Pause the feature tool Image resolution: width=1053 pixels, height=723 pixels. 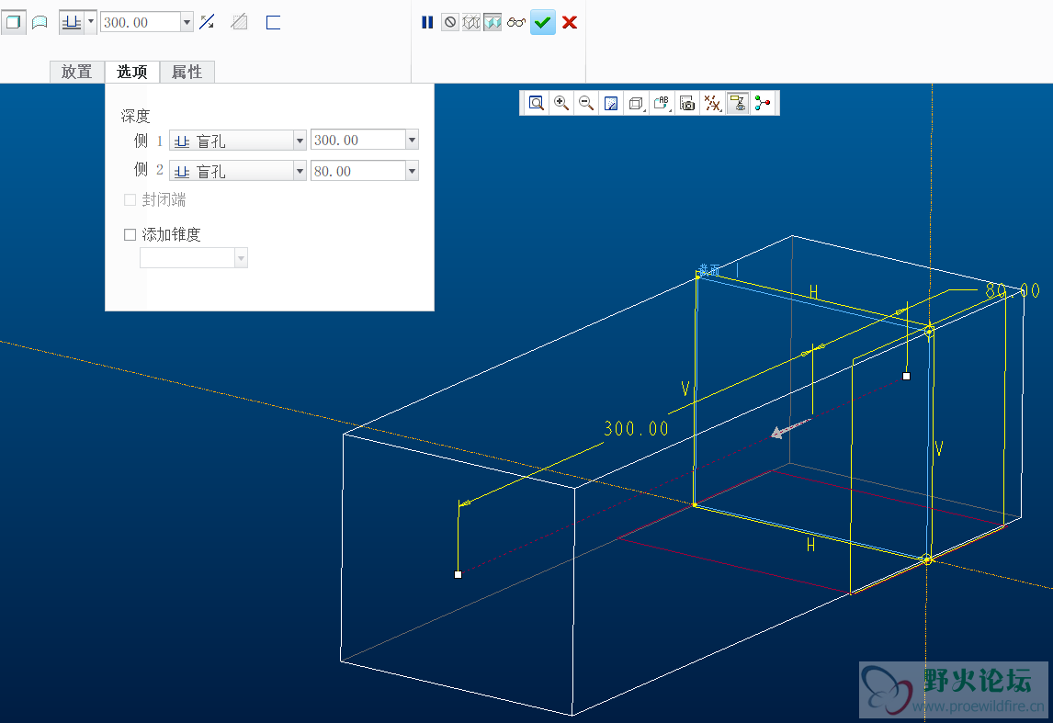click(427, 22)
